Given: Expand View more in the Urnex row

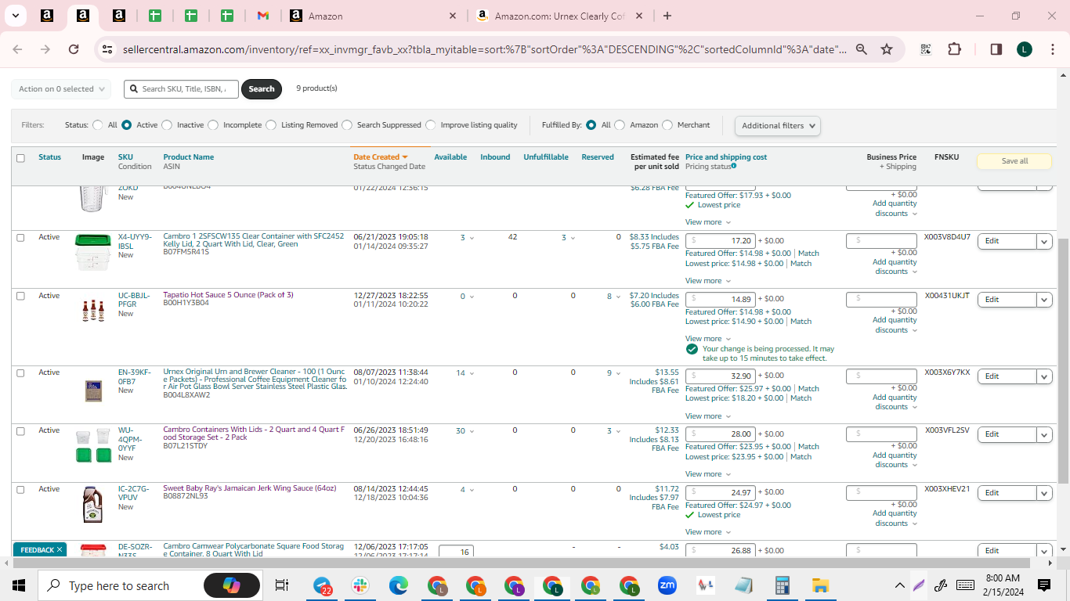Looking at the screenshot, I should point(708,416).
